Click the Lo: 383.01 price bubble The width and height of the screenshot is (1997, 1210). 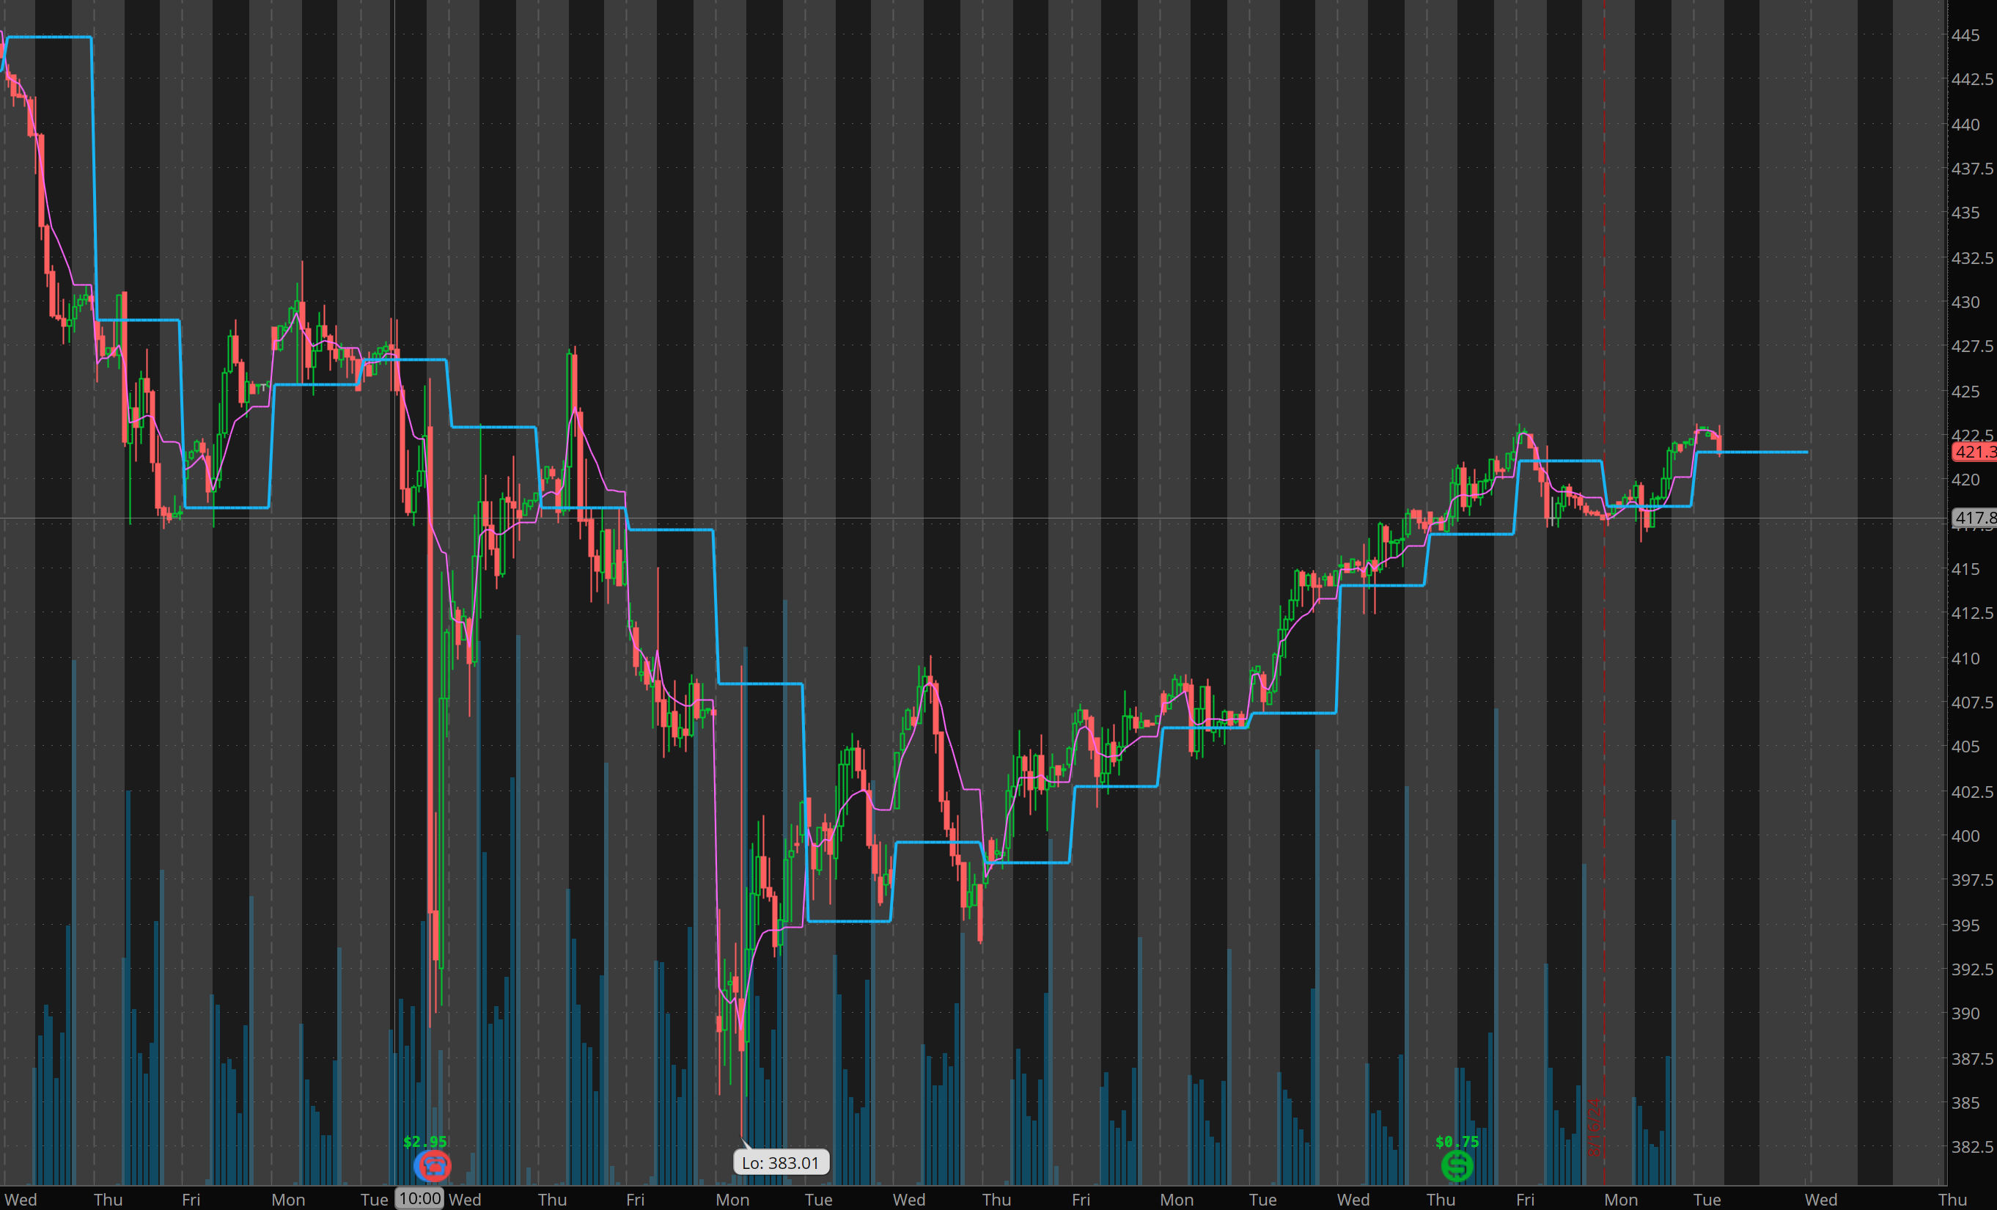coord(781,1162)
